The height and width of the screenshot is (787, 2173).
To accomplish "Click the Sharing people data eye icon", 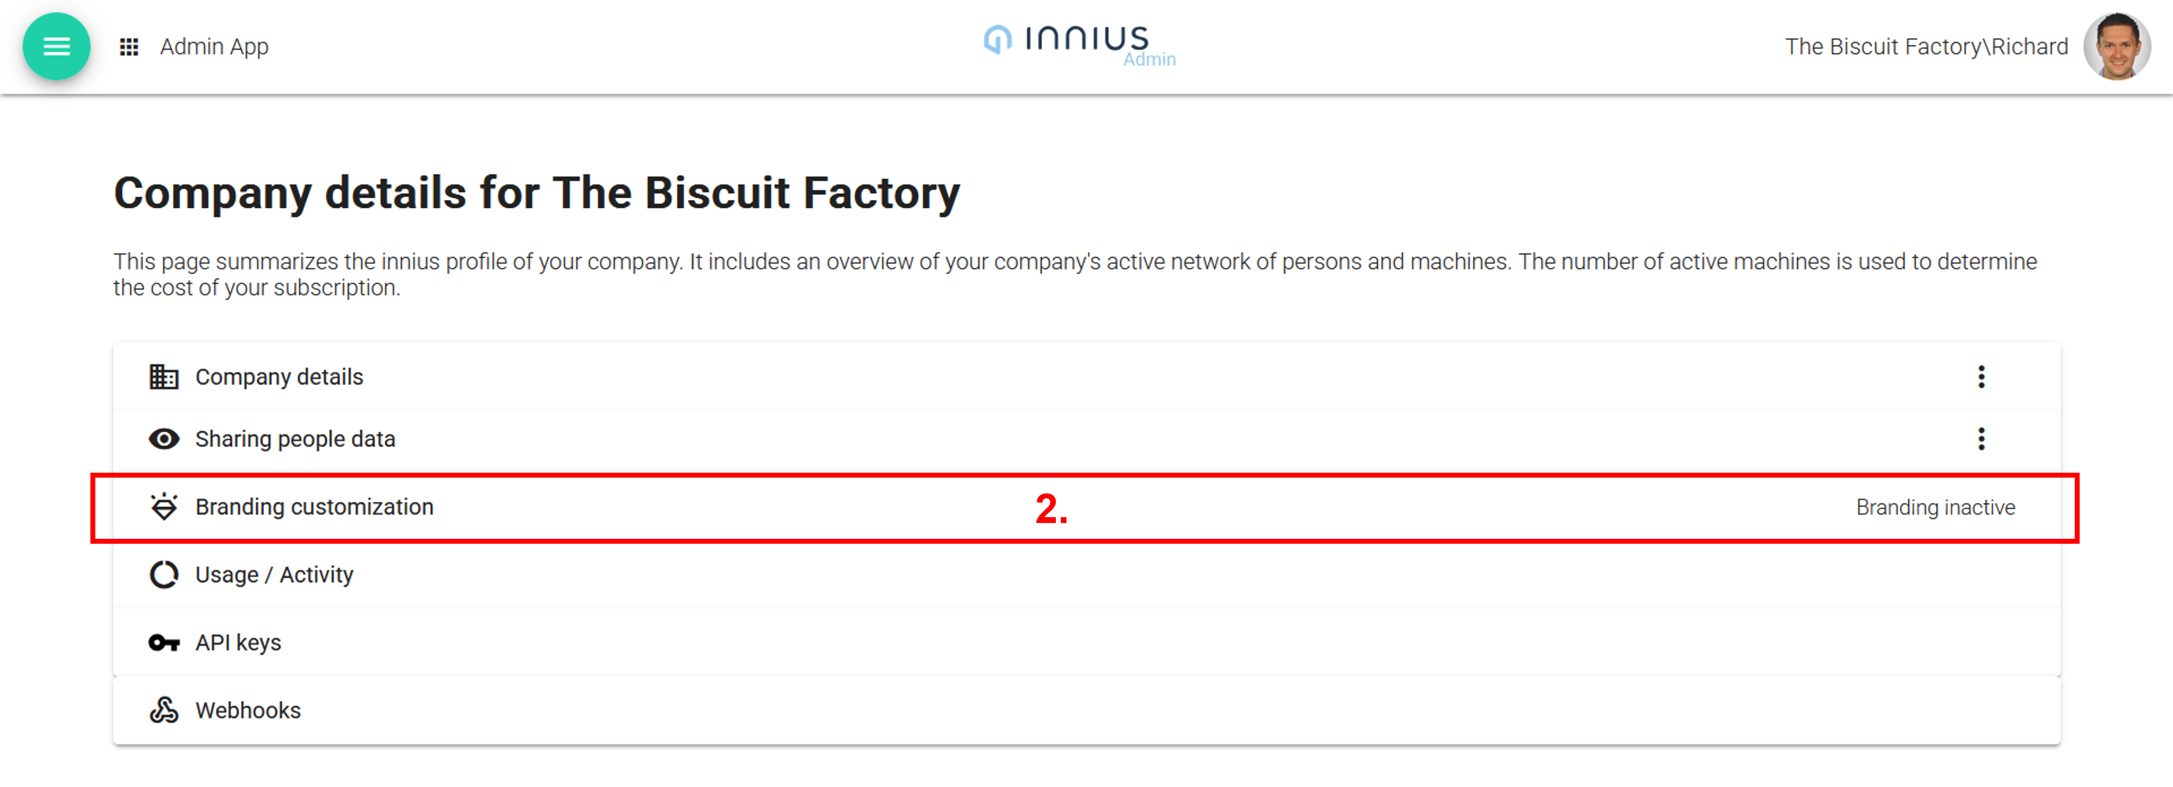I will point(163,439).
